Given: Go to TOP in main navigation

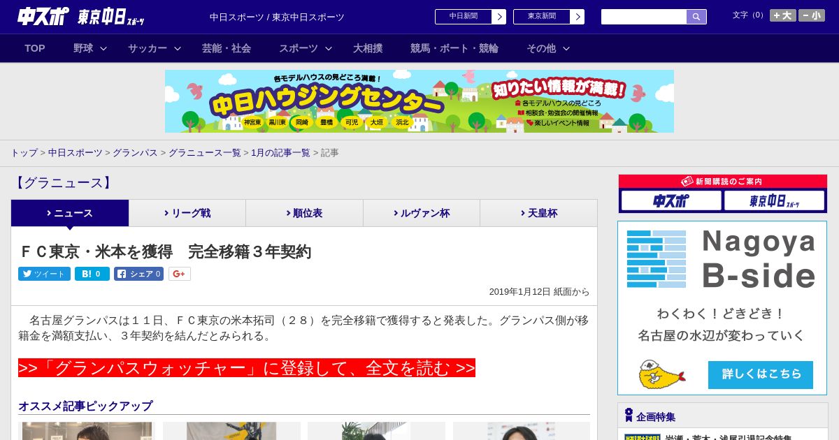Looking at the screenshot, I should coord(35,48).
